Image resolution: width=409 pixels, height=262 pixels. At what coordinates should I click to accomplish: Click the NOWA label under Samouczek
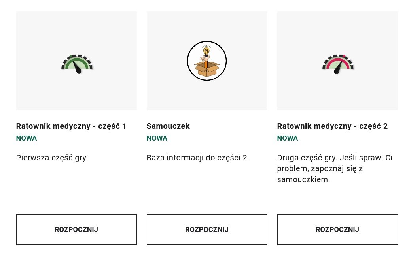point(157,138)
